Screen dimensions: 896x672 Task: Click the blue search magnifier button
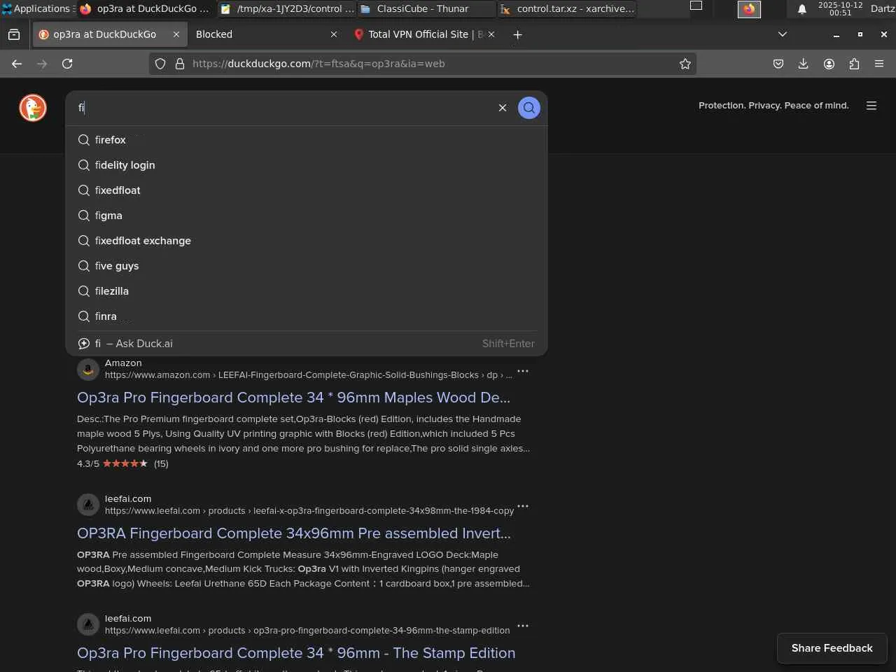click(x=529, y=108)
